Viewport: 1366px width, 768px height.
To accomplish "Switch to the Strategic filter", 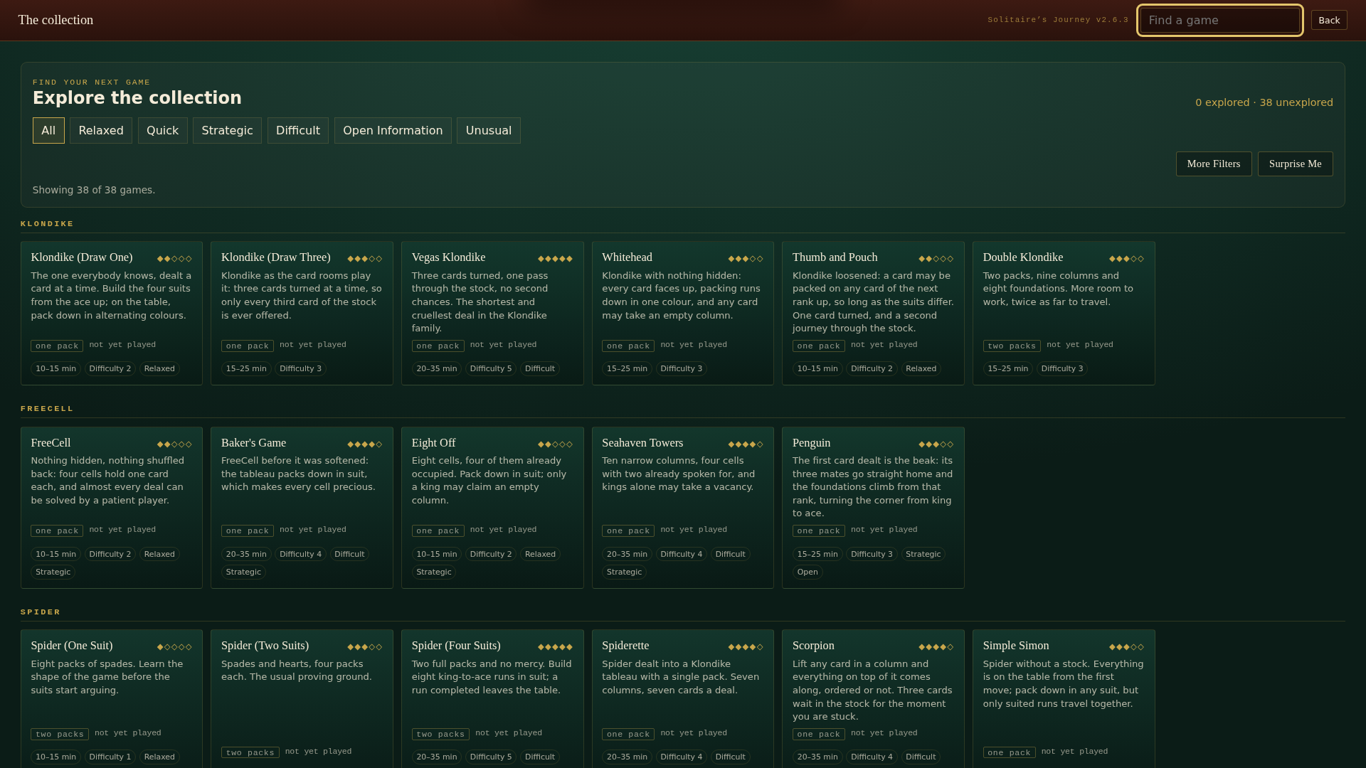I will (x=227, y=131).
